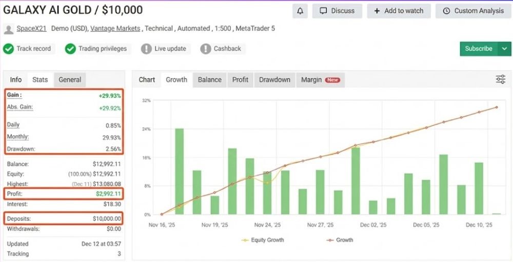Click the Track record green checkmark
This screenshot has width=513, height=262.
[8, 49]
